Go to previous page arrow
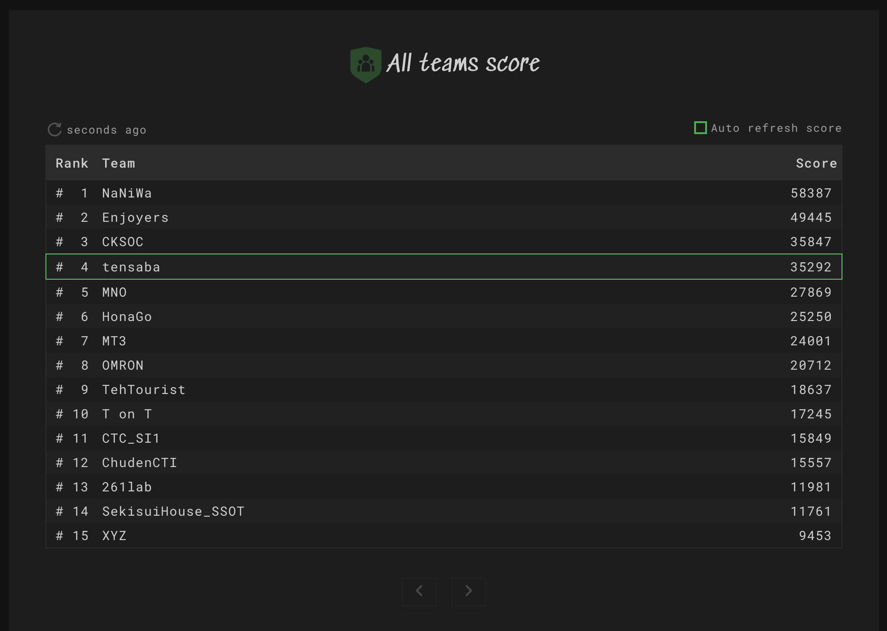 tap(419, 592)
